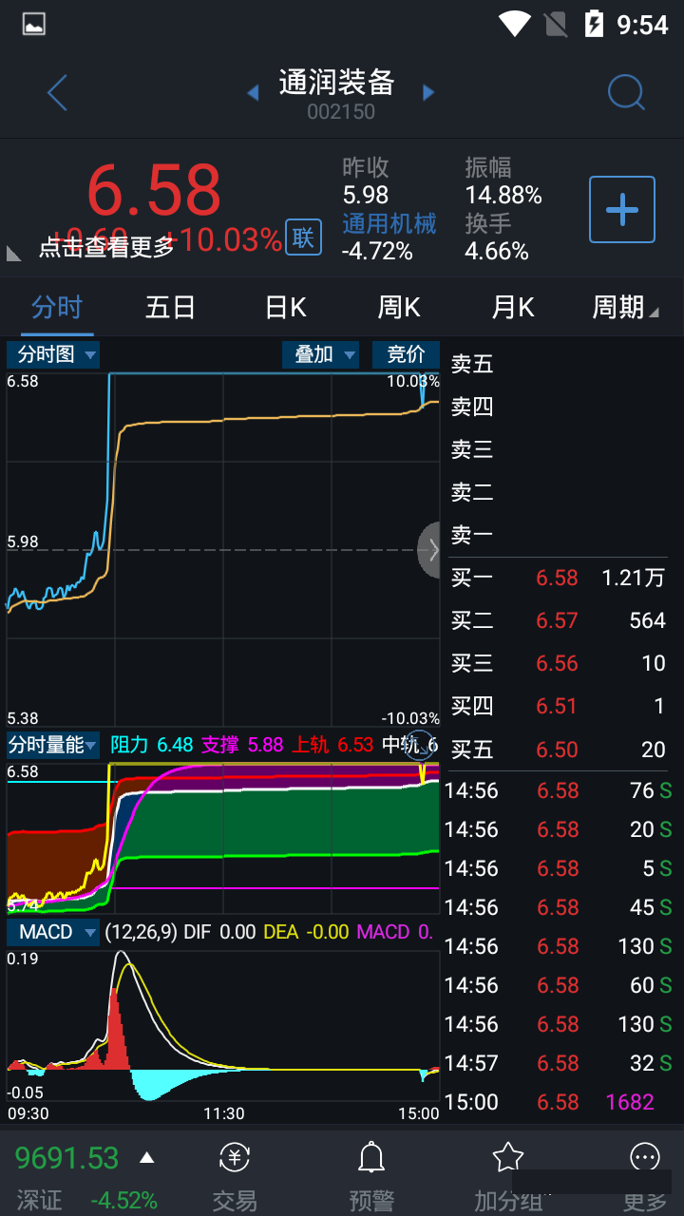
Task: Tap 竞价 auction button
Action: pos(406,354)
